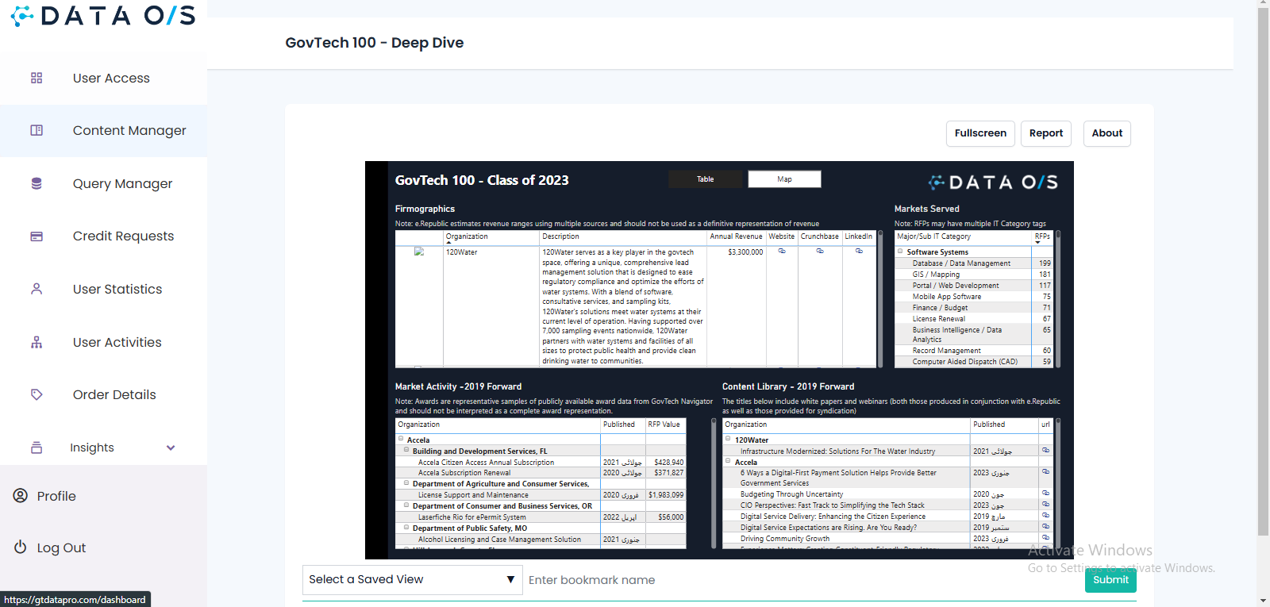The image size is (1270, 607).
Task: Click the Credit Requests card icon
Action: (37, 236)
